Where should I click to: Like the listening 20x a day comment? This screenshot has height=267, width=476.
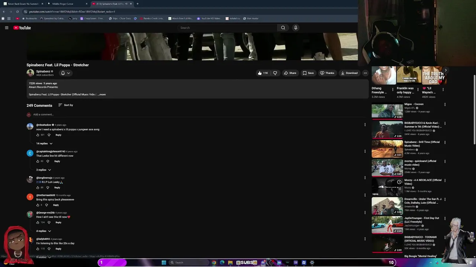[38, 249]
